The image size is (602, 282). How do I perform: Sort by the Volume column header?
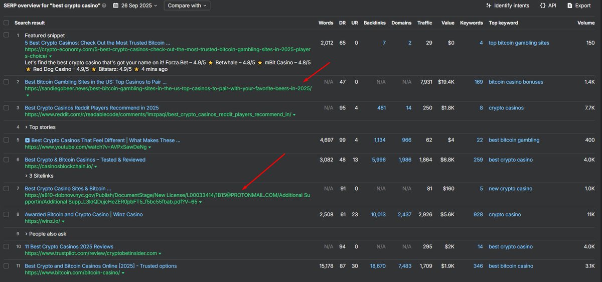(x=585, y=23)
